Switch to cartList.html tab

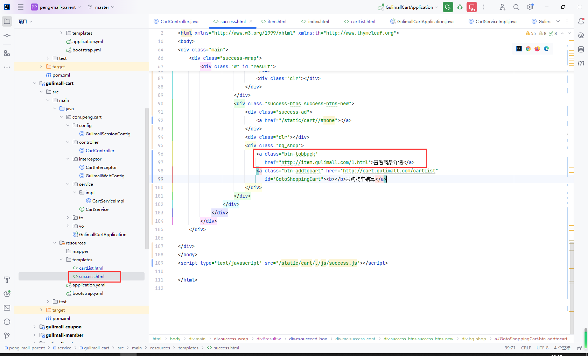coord(359,21)
